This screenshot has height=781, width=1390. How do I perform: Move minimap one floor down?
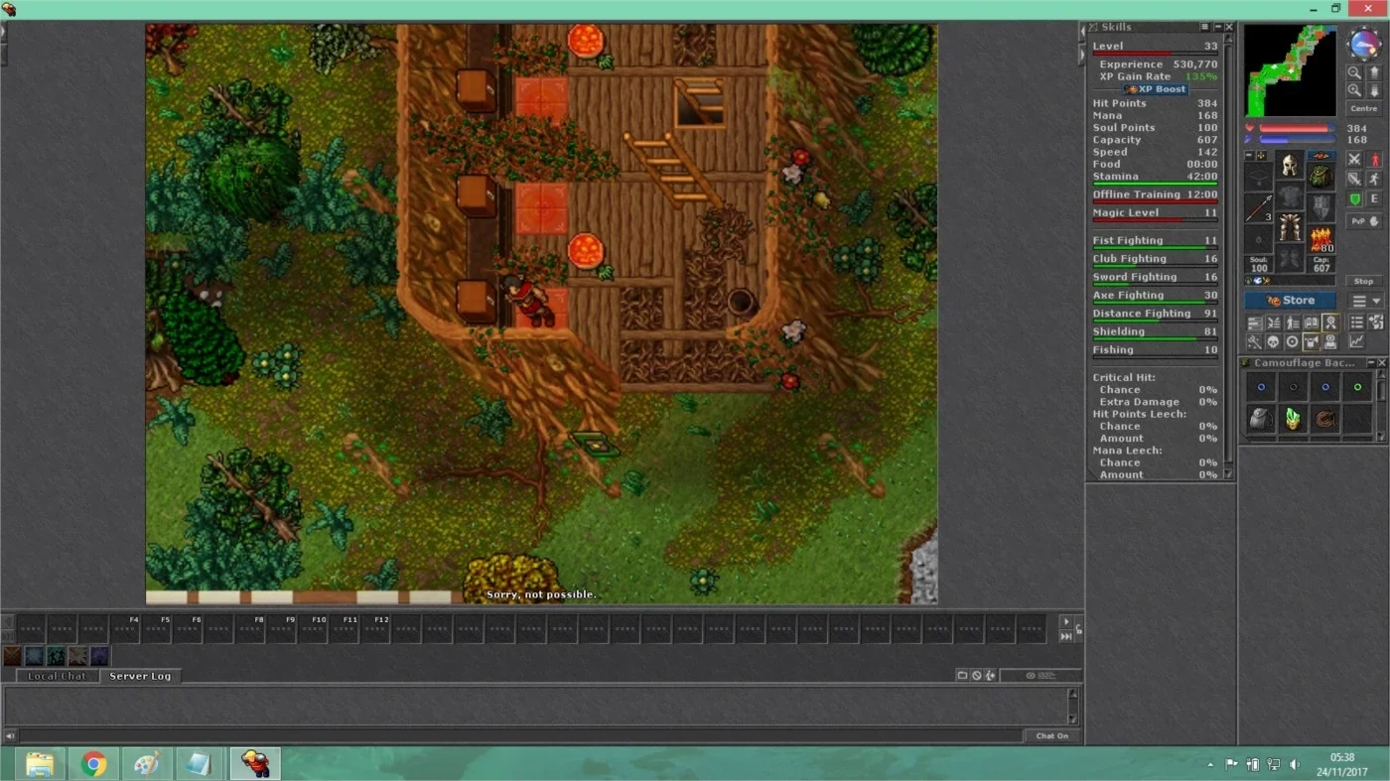click(1374, 90)
